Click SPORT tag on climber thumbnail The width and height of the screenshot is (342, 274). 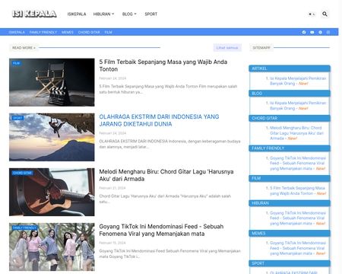(x=17, y=118)
